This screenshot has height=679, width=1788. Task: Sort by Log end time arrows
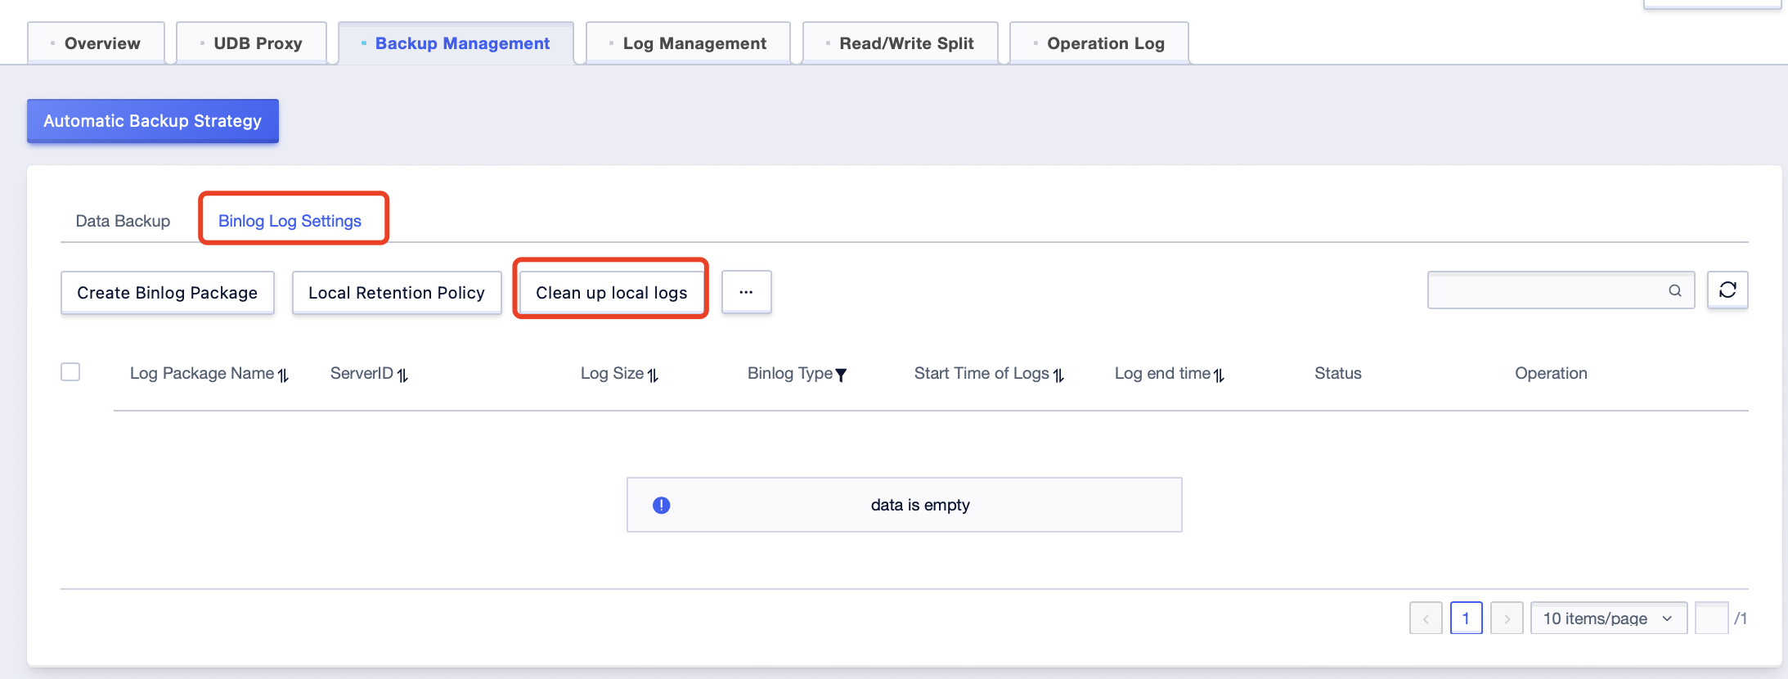(x=1219, y=375)
